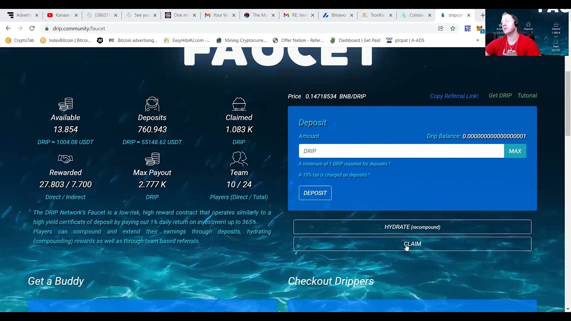Viewport: 571px width, 321px height.
Task: Click the Get a Buddy heading
Action: [56, 281]
